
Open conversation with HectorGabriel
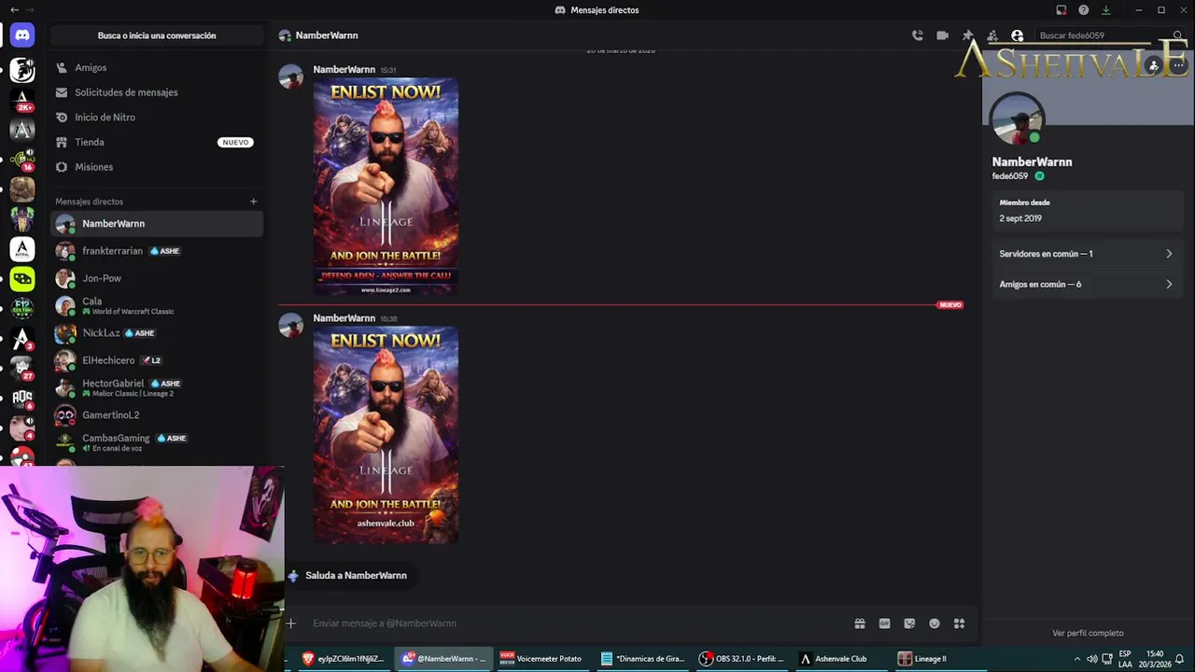157,387
